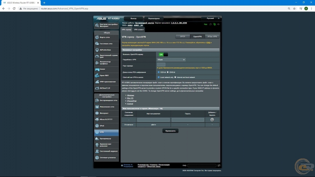Click the Reboot (Перезагрузка) button
315x177 pixels.
pyautogui.click(x=154, y=18)
